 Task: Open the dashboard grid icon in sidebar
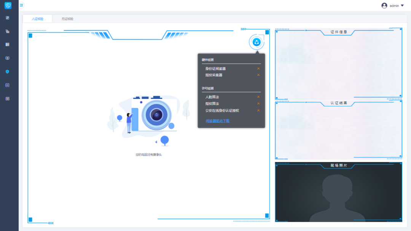7,18
